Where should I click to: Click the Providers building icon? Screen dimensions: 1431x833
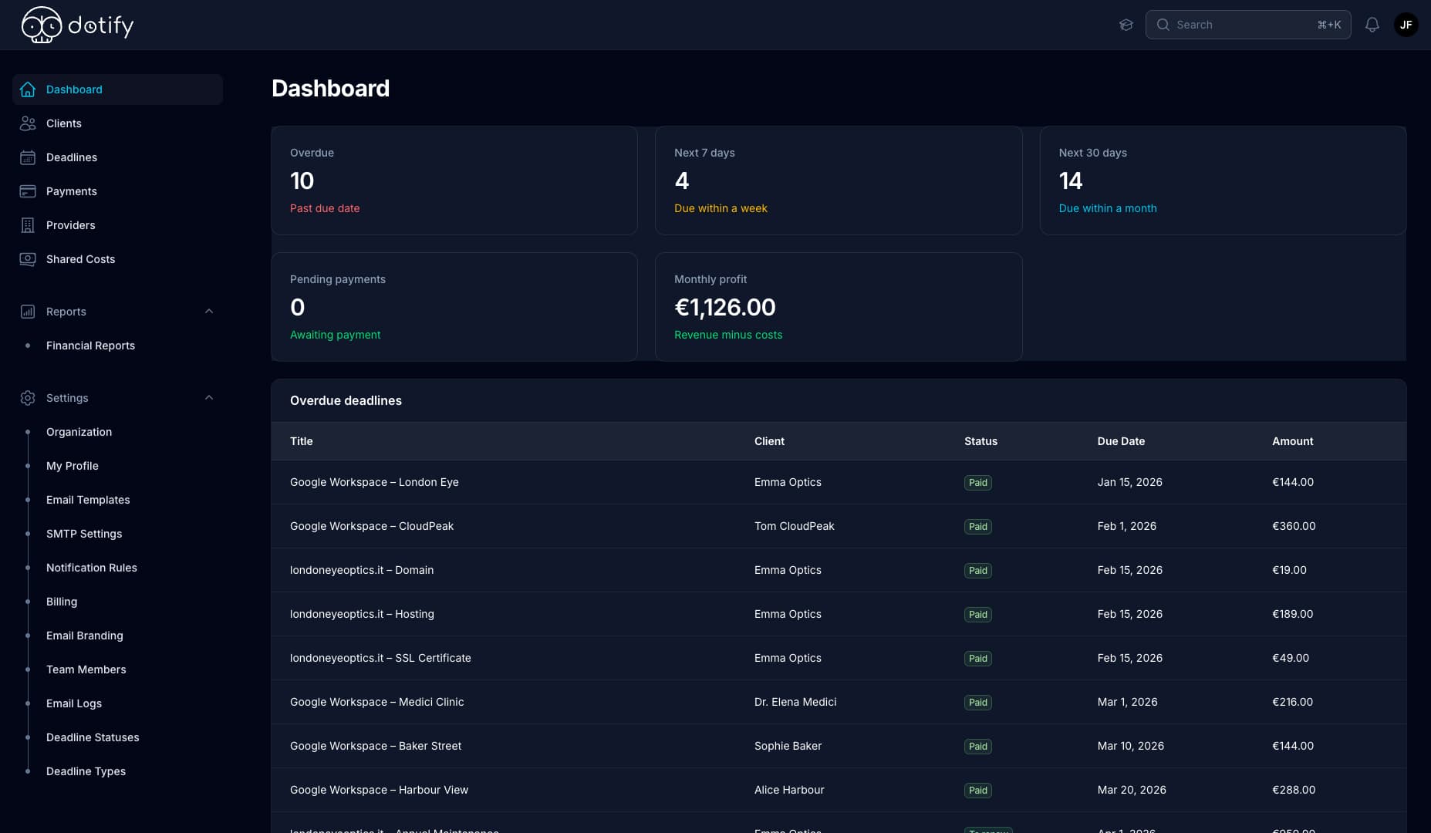(28, 225)
